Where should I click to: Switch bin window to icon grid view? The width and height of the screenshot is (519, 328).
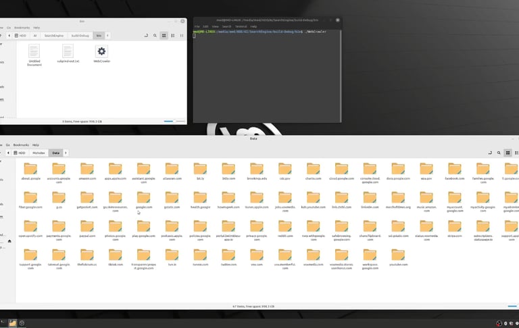click(164, 35)
